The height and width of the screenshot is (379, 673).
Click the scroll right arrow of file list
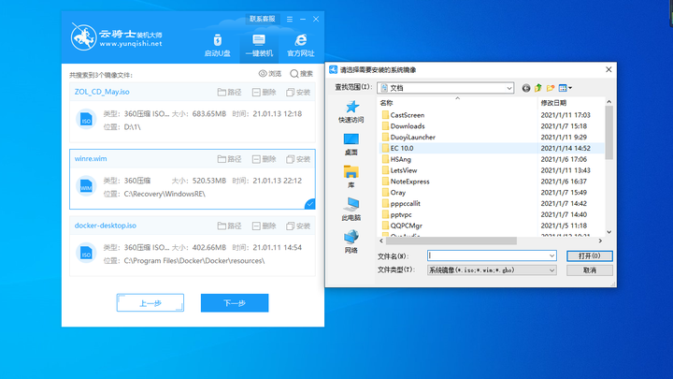tap(600, 241)
